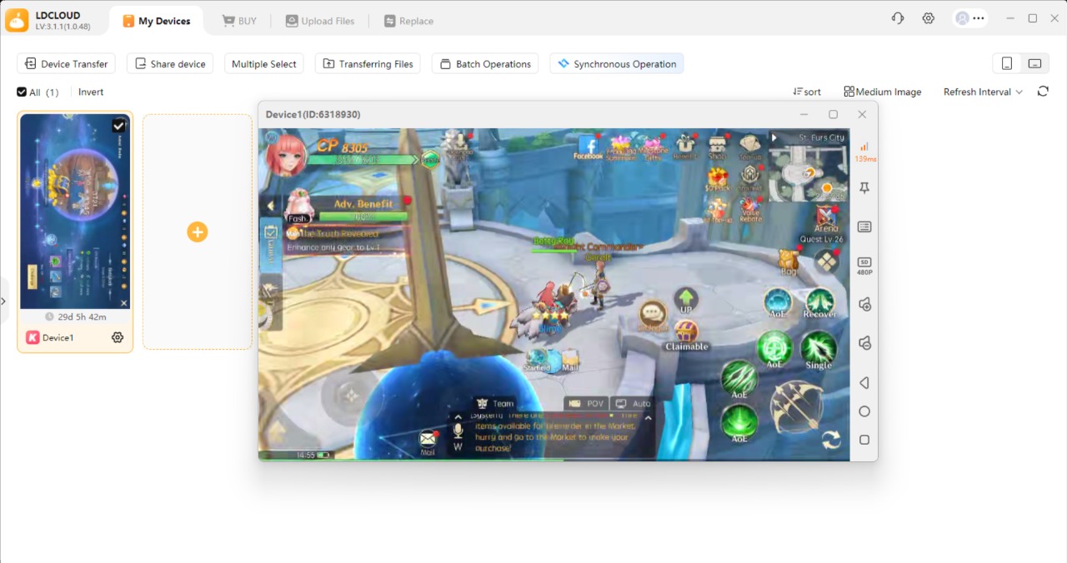Switch to portrait layout view button
Image resolution: width=1067 pixels, height=563 pixels.
[x=1007, y=64]
